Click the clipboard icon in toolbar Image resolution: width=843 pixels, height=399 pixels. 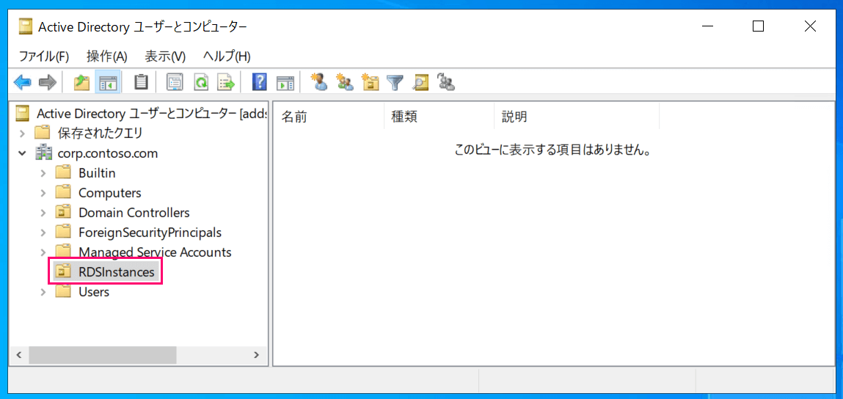click(141, 82)
